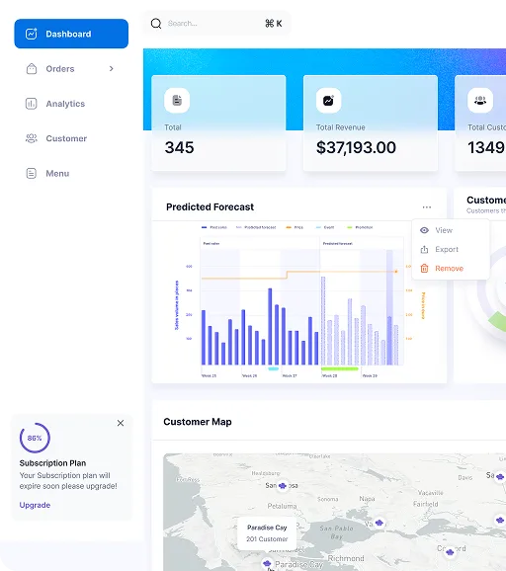
Task: Click the Dashboard chart icon
Action: pyautogui.click(x=31, y=34)
